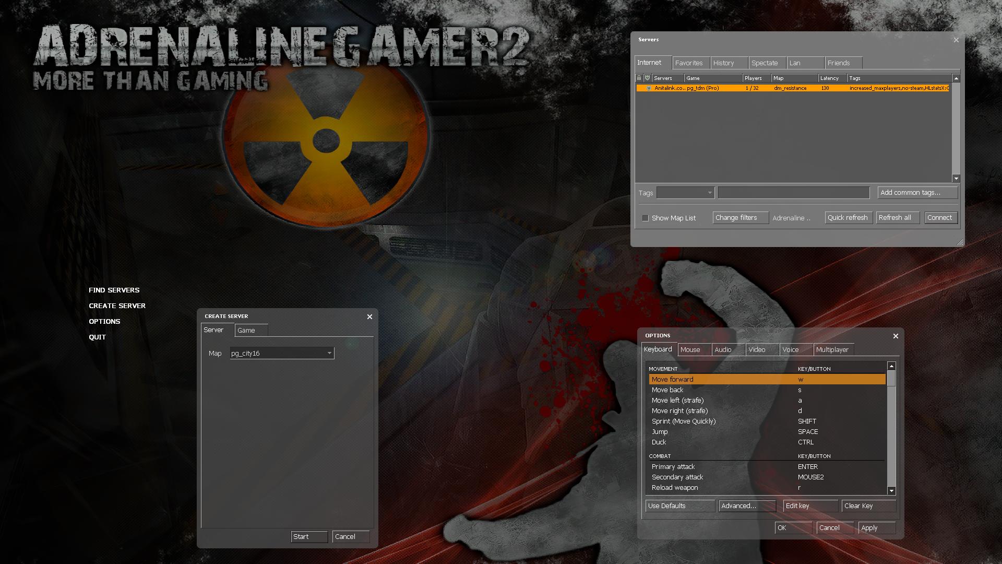Click the Servers window resize grip
The image size is (1002, 564).
pos(960,242)
